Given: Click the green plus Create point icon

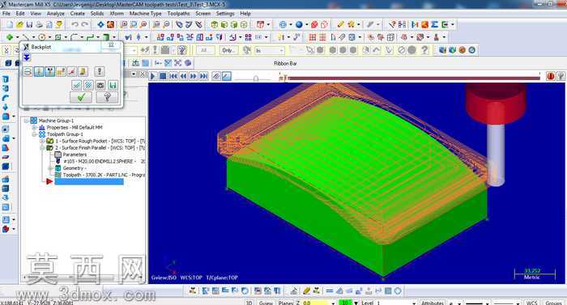Looking at the screenshot, I should [x=10, y=37].
